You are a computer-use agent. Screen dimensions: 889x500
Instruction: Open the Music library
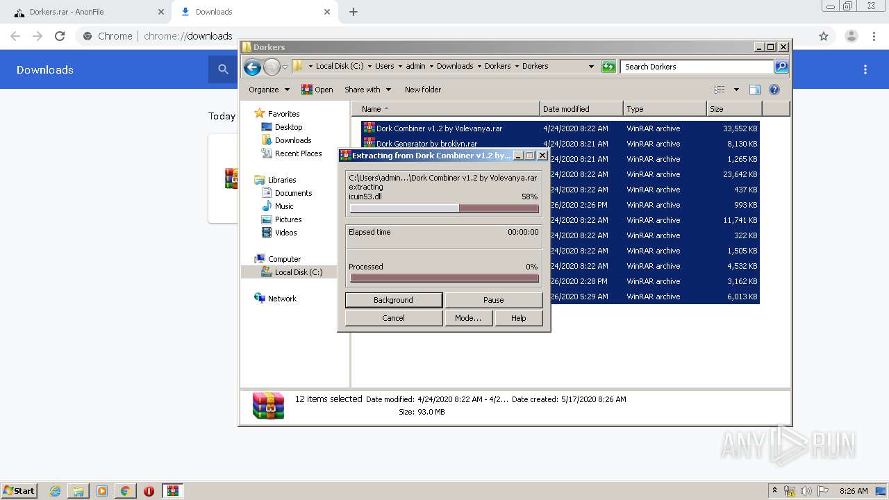pos(284,206)
